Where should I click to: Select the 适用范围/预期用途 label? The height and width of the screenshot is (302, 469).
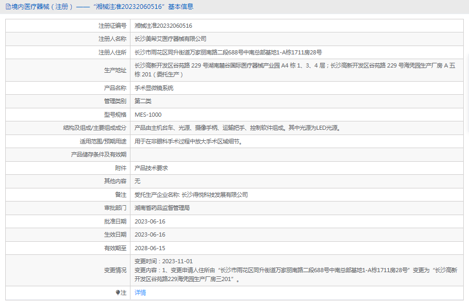(x=103, y=141)
